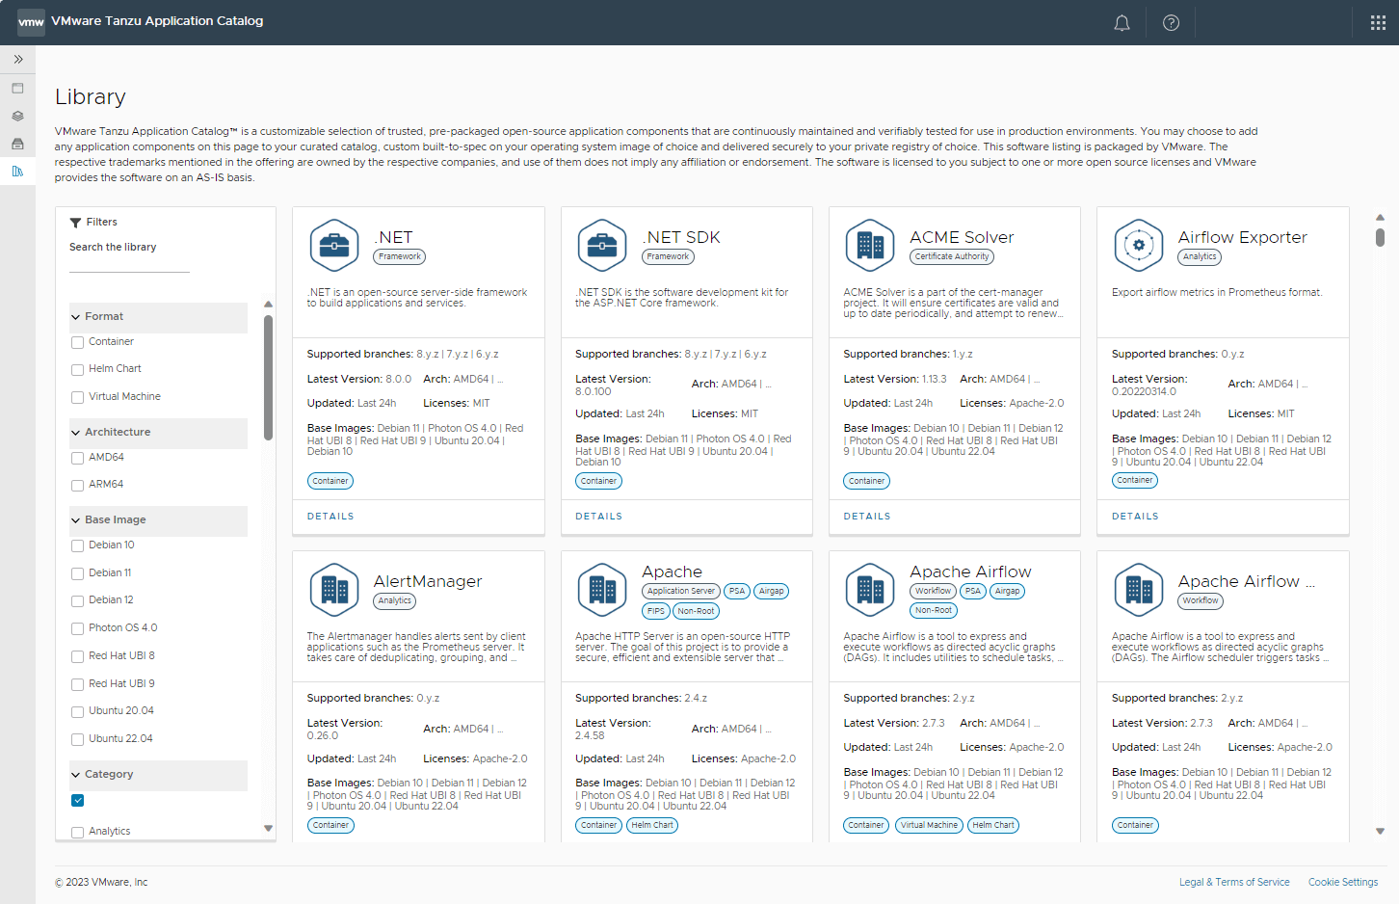The height and width of the screenshot is (904, 1399).
Task: Click the VMware logo in header
Action: click(x=31, y=22)
